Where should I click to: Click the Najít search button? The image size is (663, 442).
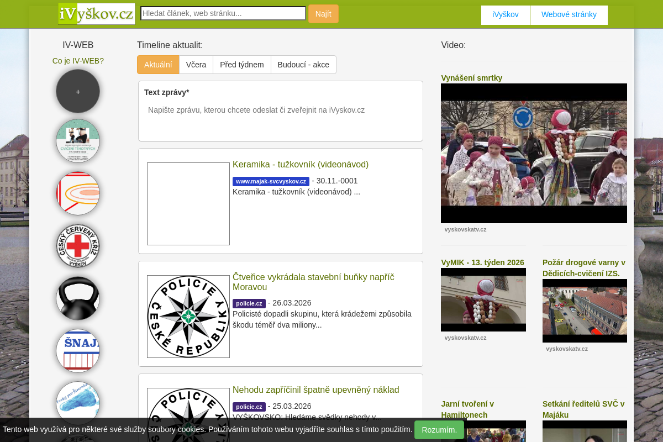[323, 14]
